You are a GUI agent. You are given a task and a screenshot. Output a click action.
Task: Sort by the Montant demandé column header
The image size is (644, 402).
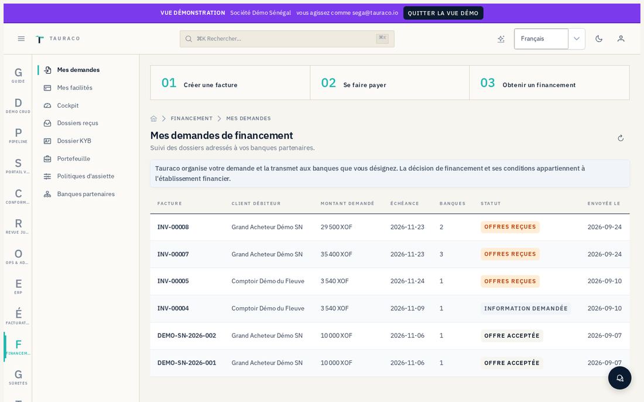coord(347,203)
